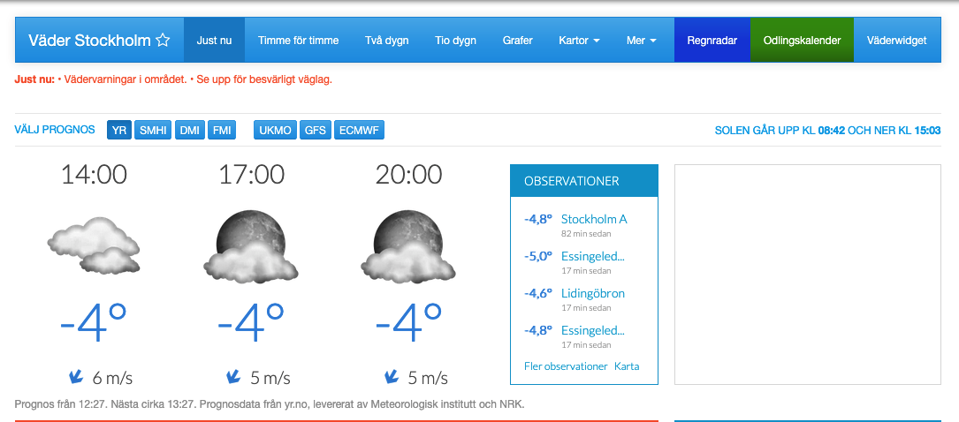Click the wind arrow under the 17:00 forecast

[233, 377]
